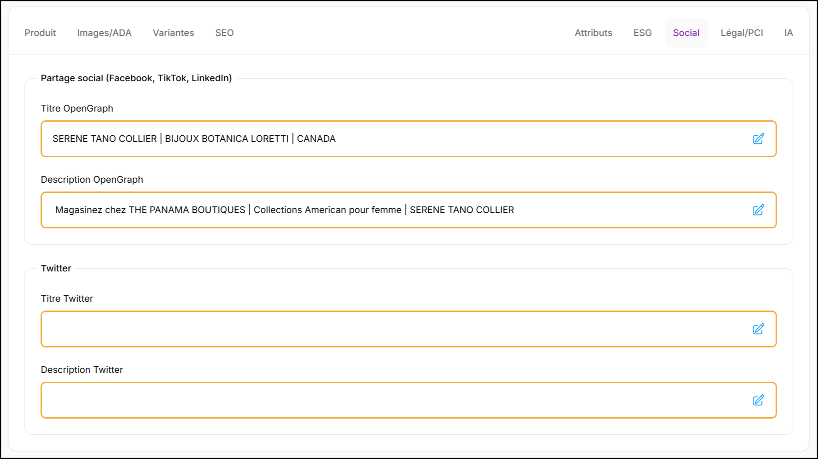Switch to the ESG tab

pos(642,33)
